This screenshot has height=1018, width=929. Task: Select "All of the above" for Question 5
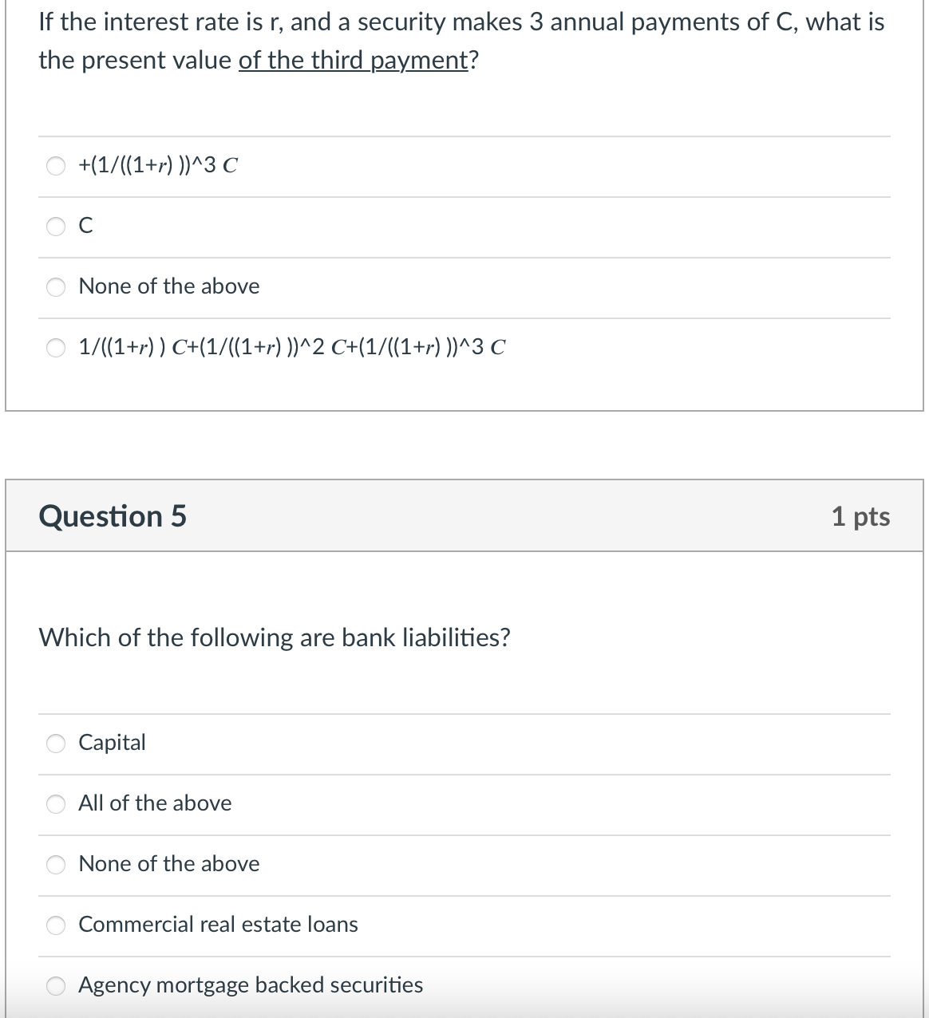(56, 804)
